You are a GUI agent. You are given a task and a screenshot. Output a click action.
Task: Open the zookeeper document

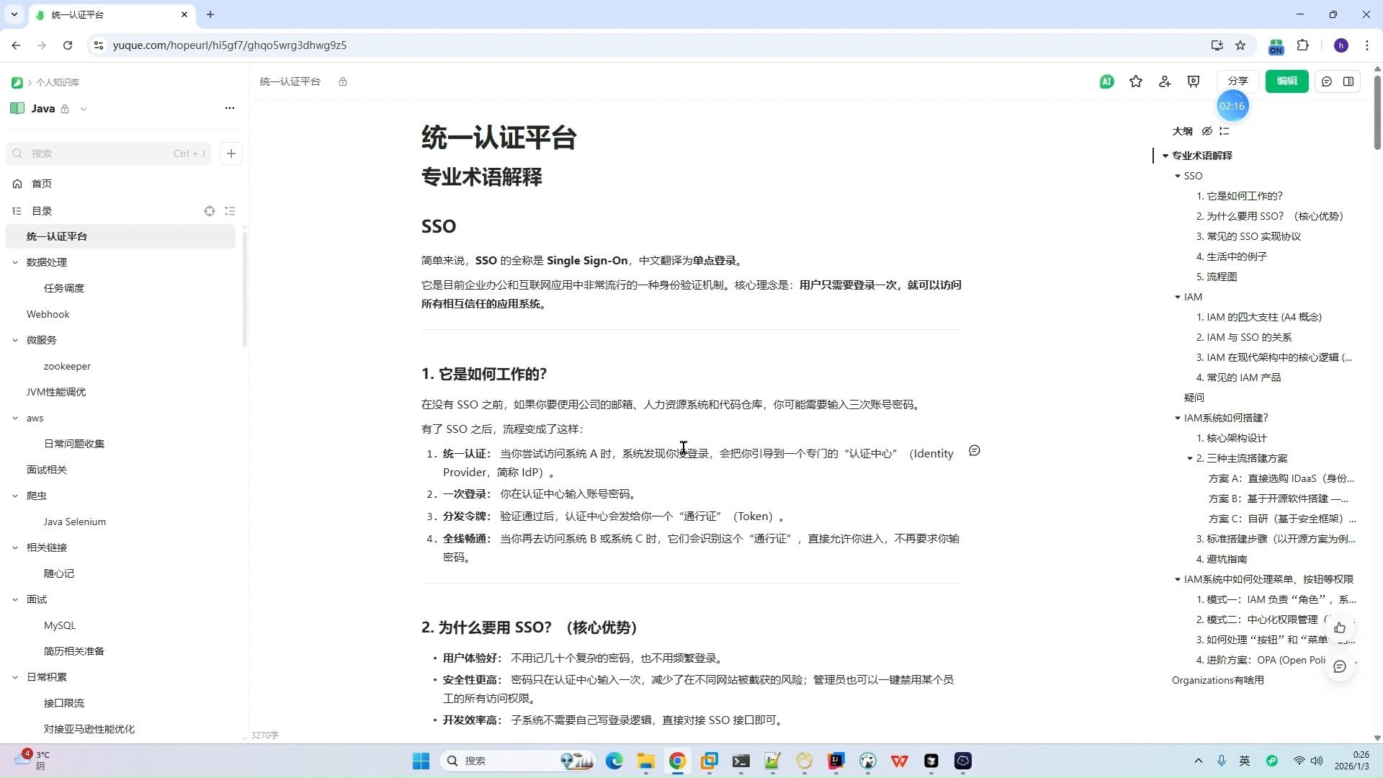(x=67, y=366)
